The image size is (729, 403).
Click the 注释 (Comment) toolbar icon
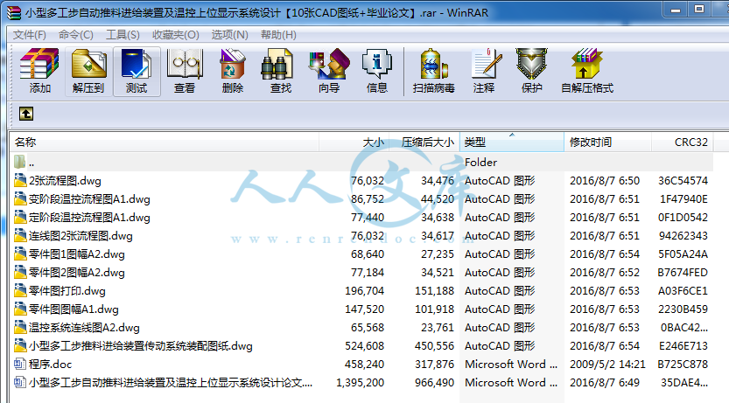486,64
